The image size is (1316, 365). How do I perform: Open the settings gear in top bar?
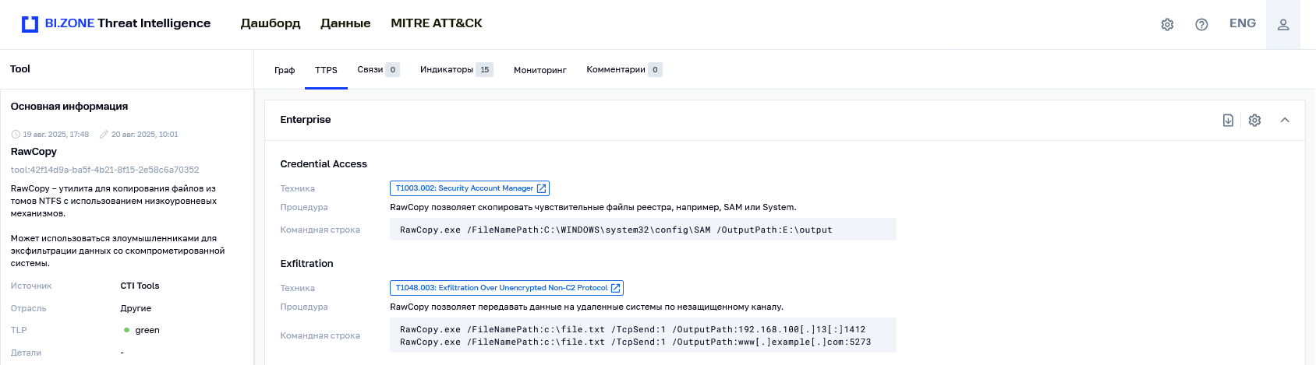pos(1167,24)
